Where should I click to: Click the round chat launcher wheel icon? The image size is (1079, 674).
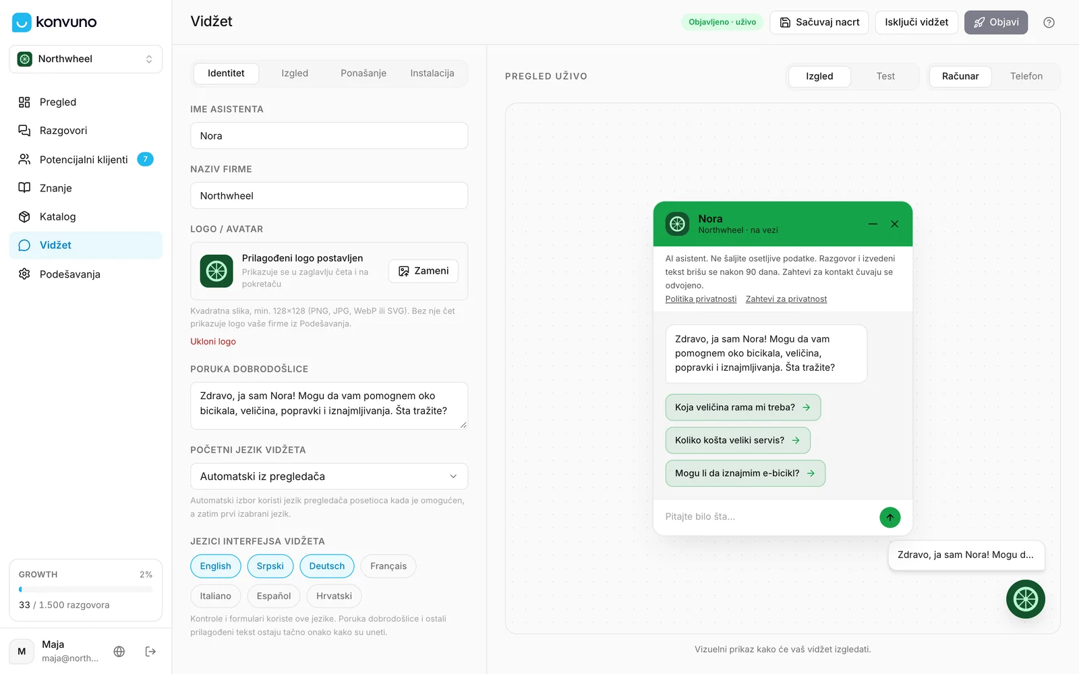tap(1025, 599)
